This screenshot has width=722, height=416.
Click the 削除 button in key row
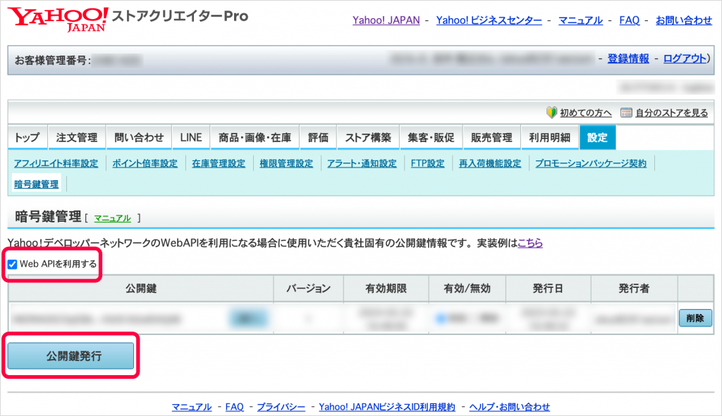(x=695, y=318)
